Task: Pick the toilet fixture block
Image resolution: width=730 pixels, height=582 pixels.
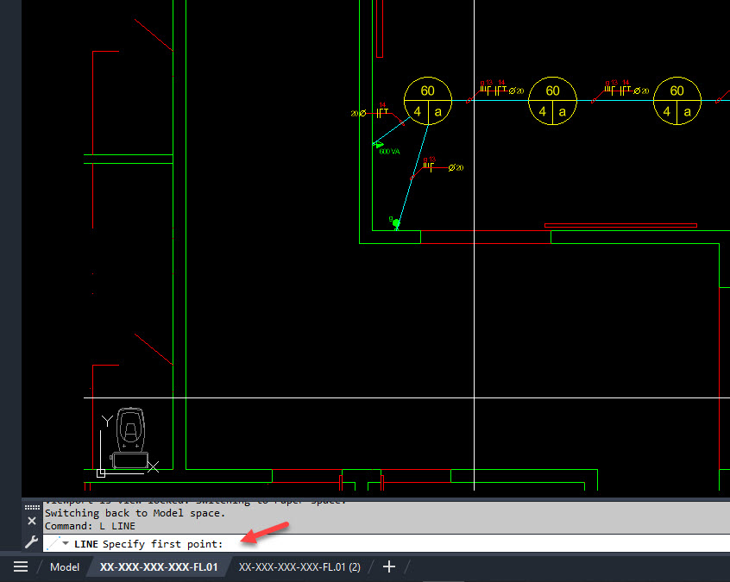Action: 130,438
